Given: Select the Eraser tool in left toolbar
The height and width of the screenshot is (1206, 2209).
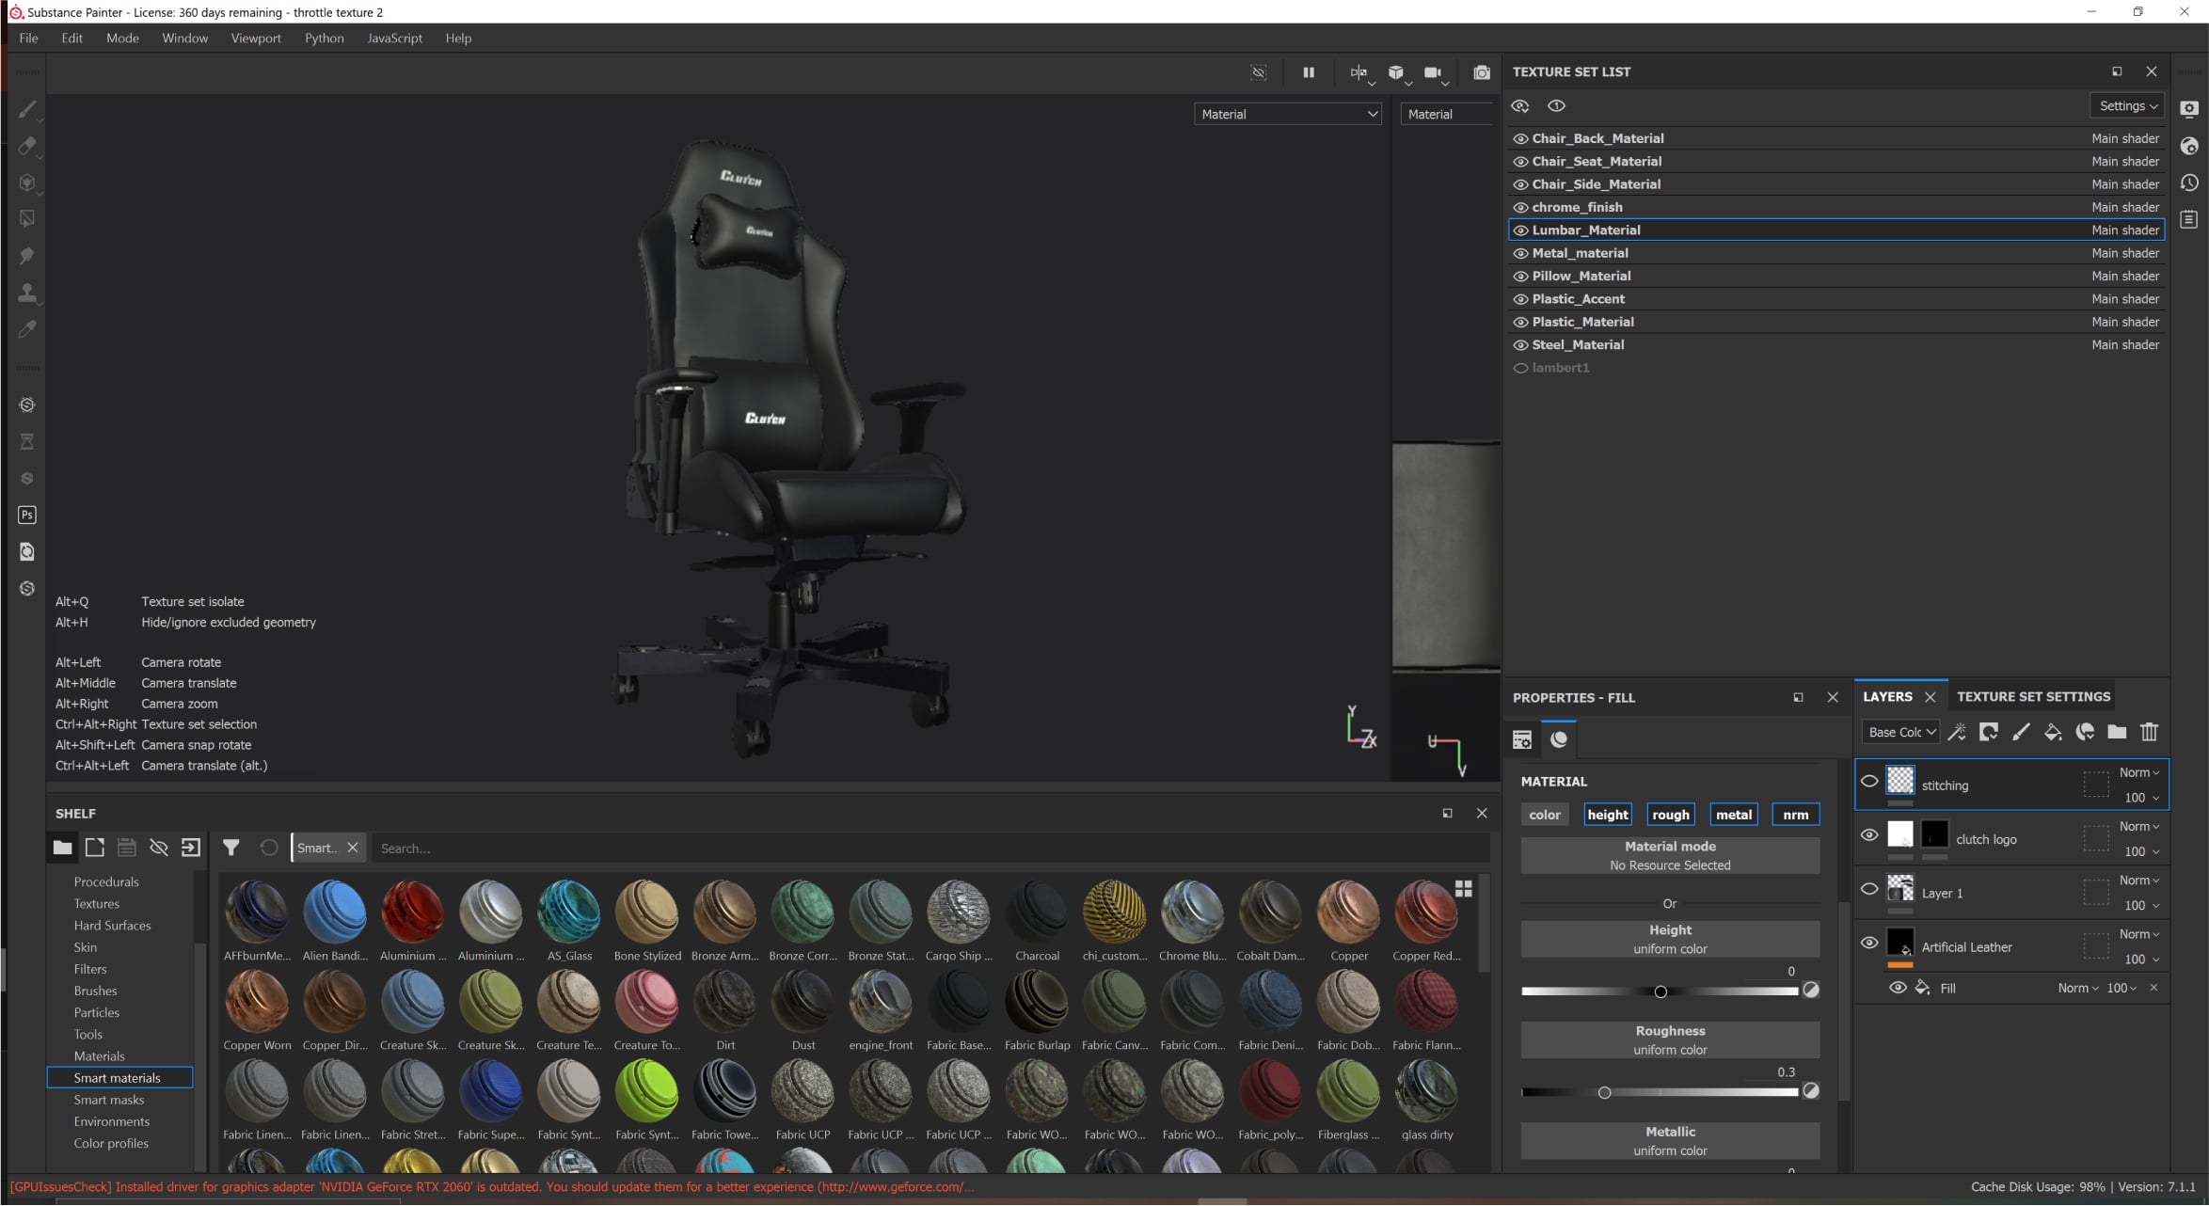Looking at the screenshot, I should (27, 146).
